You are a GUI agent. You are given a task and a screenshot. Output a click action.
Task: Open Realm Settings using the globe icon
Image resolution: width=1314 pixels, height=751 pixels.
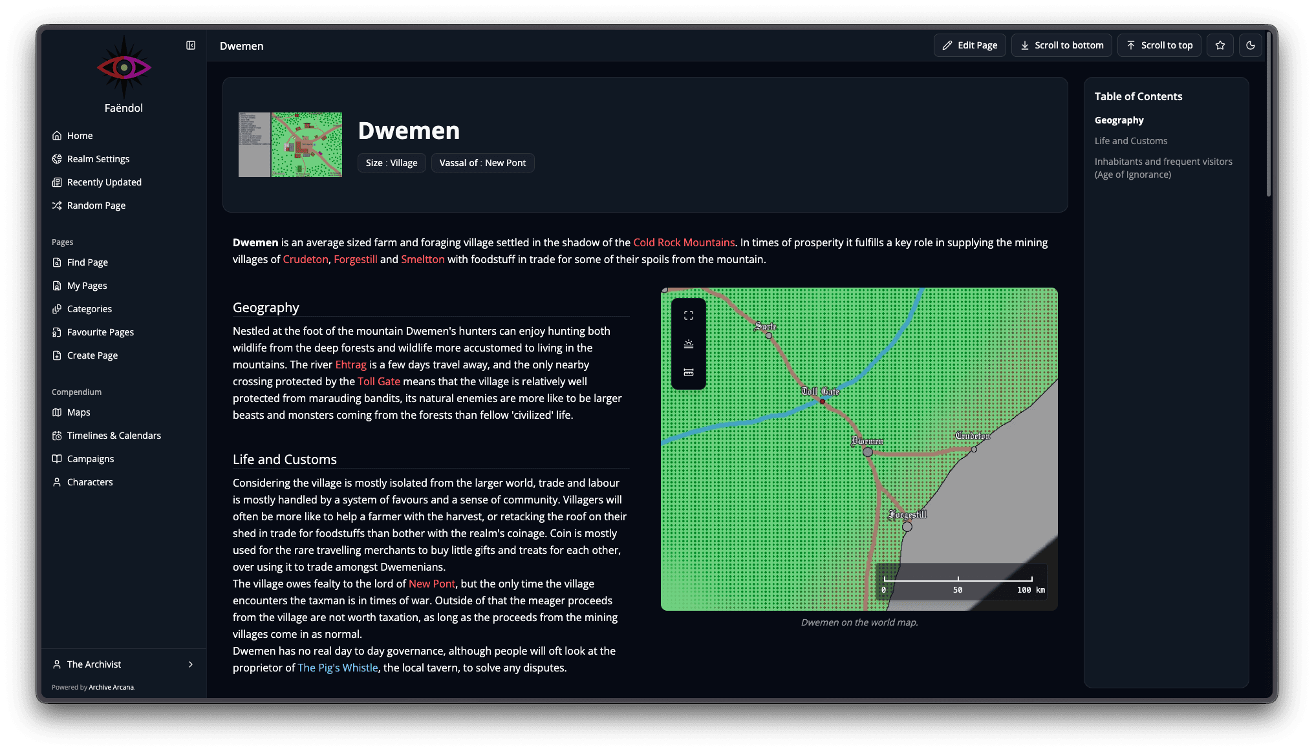(x=58, y=159)
